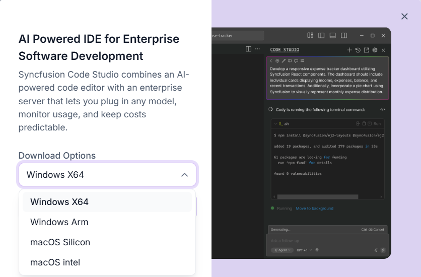Pick macOS Silicon from the list
The width and height of the screenshot is (421, 277).
click(107, 242)
